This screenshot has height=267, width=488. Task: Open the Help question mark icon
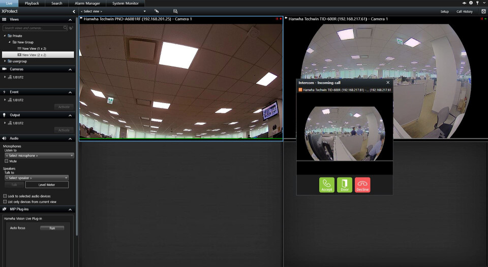tap(471, 3)
